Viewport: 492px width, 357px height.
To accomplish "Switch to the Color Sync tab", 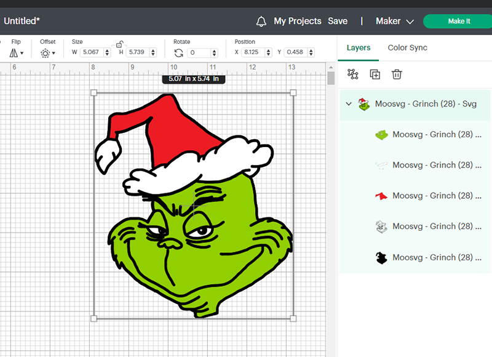I will (x=407, y=48).
